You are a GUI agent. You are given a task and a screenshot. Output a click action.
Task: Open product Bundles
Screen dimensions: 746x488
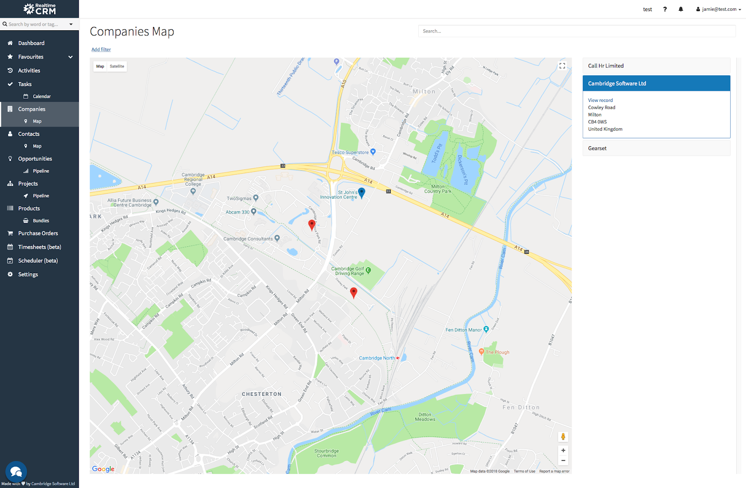click(40, 221)
